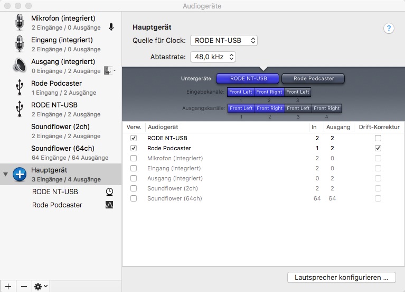Click the RODE NT-USB USB icon
The height and width of the screenshot is (292, 405).
20,109
